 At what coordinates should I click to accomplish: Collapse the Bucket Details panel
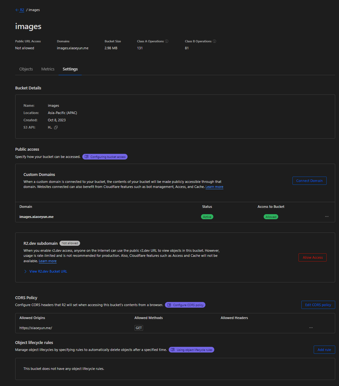pyautogui.click(x=28, y=88)
